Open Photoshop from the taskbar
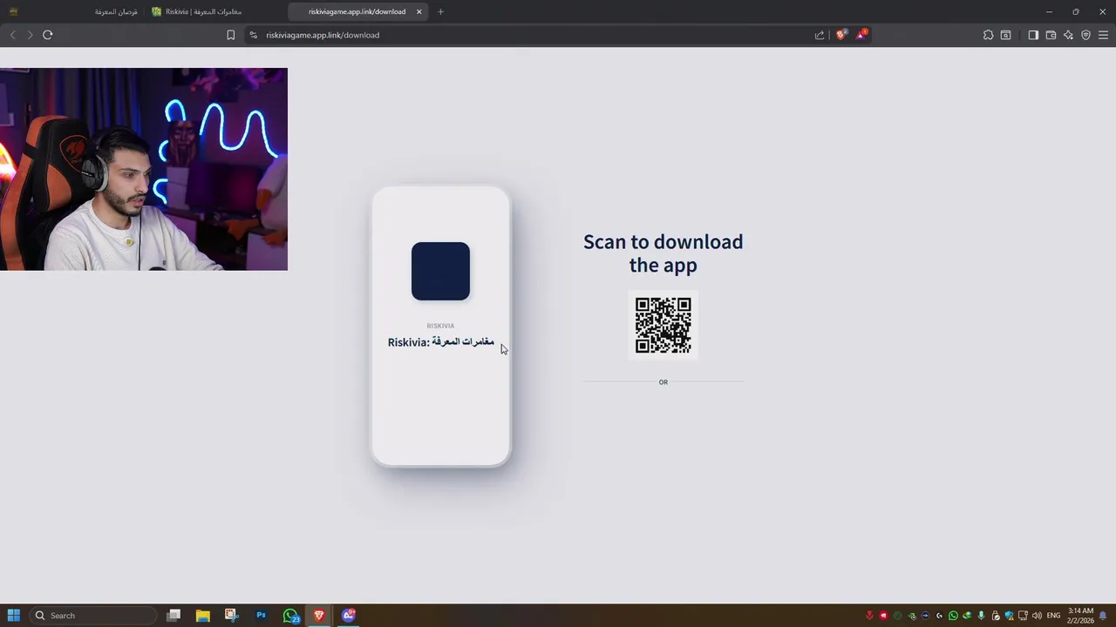This screenshot has width=1116, height=627. [261, 615]
